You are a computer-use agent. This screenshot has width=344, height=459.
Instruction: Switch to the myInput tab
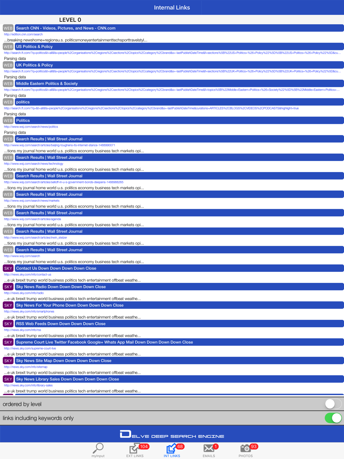[x=98, y=450]
